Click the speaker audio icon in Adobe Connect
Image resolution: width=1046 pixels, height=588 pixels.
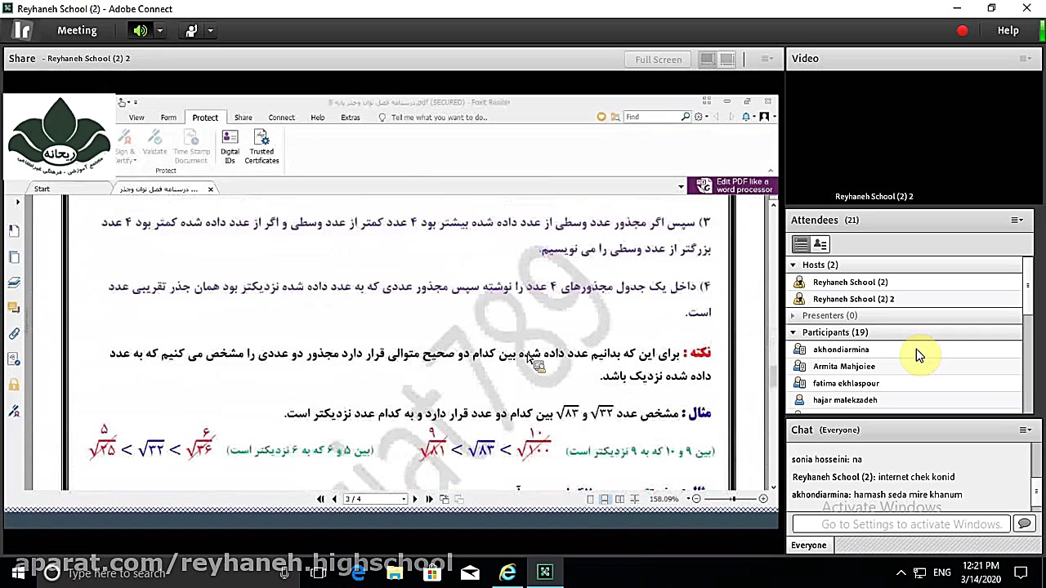click(139, 30)
